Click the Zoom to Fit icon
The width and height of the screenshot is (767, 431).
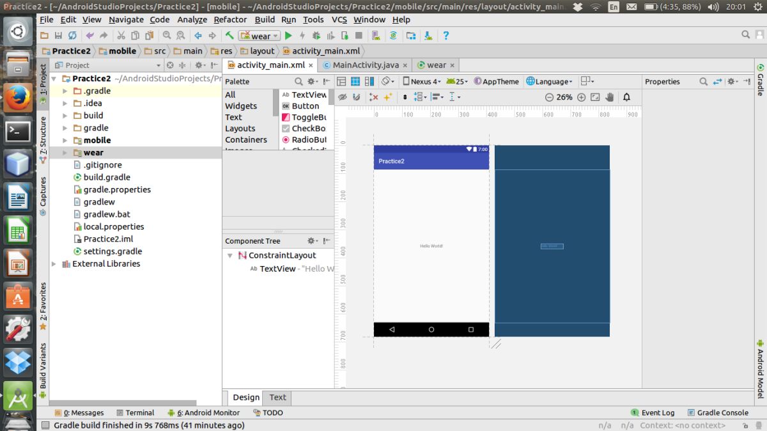(x=595, y=97)
